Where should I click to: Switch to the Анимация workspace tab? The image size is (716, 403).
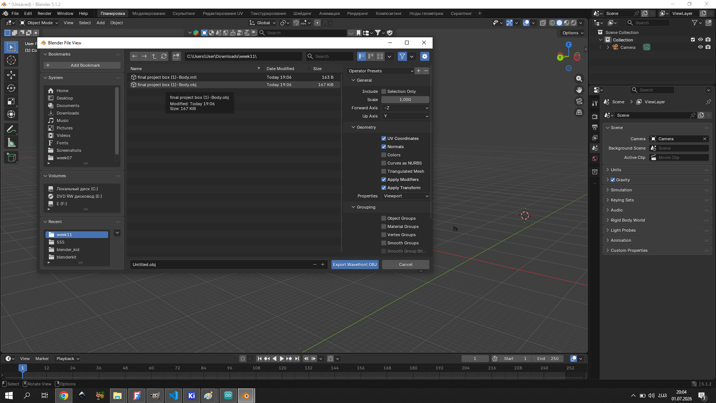pos(329,13)
